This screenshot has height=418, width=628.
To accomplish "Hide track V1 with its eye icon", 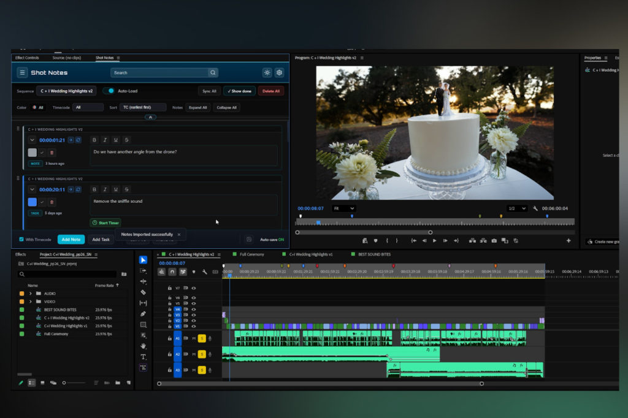I will (193, 326).
